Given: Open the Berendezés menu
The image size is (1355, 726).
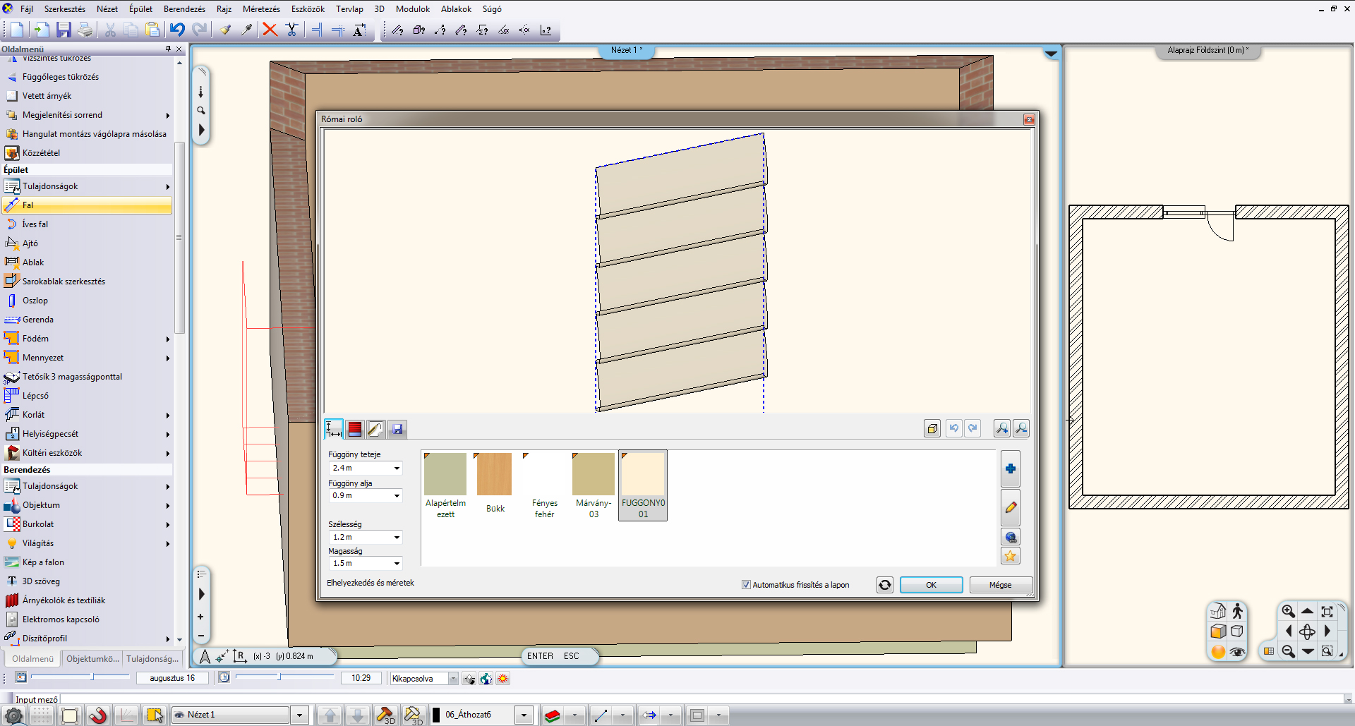Looking at the screenshot, I should click(184, 9).
